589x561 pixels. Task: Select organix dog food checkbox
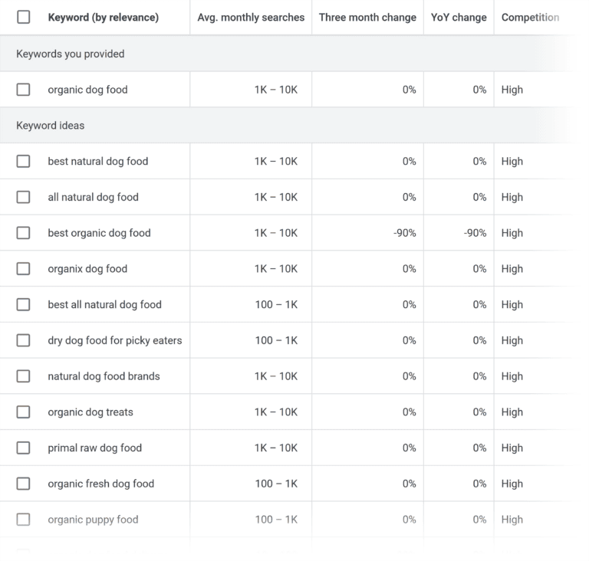point(23,268)
